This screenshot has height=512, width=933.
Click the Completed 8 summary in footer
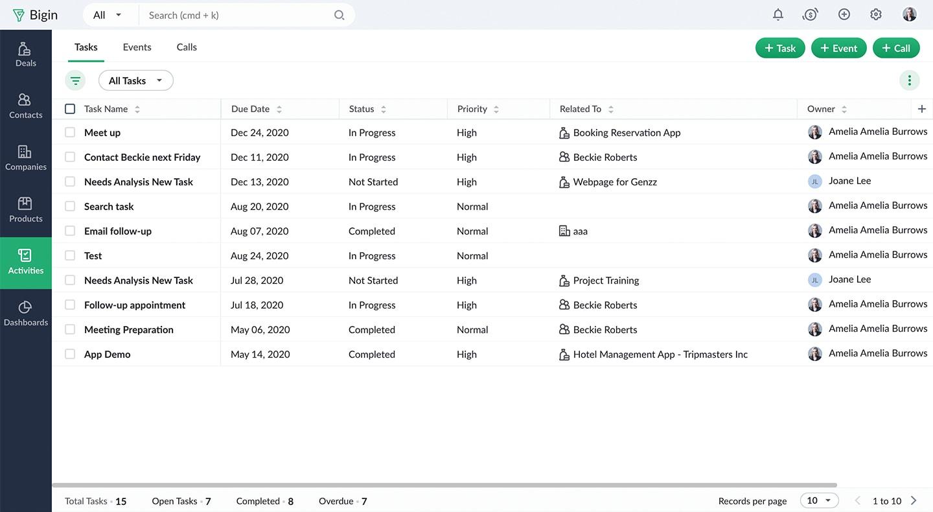(x=265, y=501)
